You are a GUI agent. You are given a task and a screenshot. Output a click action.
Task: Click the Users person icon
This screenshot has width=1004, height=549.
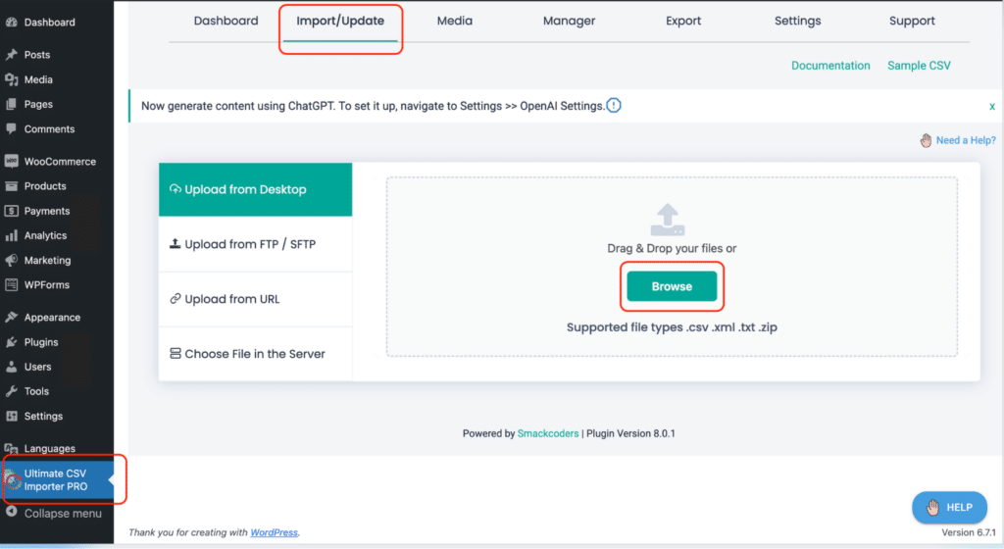pyautogui.click(x=11, y=367)
